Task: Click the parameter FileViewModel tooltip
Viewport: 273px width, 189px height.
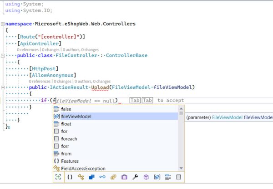Action: click(x=229, y=117)
